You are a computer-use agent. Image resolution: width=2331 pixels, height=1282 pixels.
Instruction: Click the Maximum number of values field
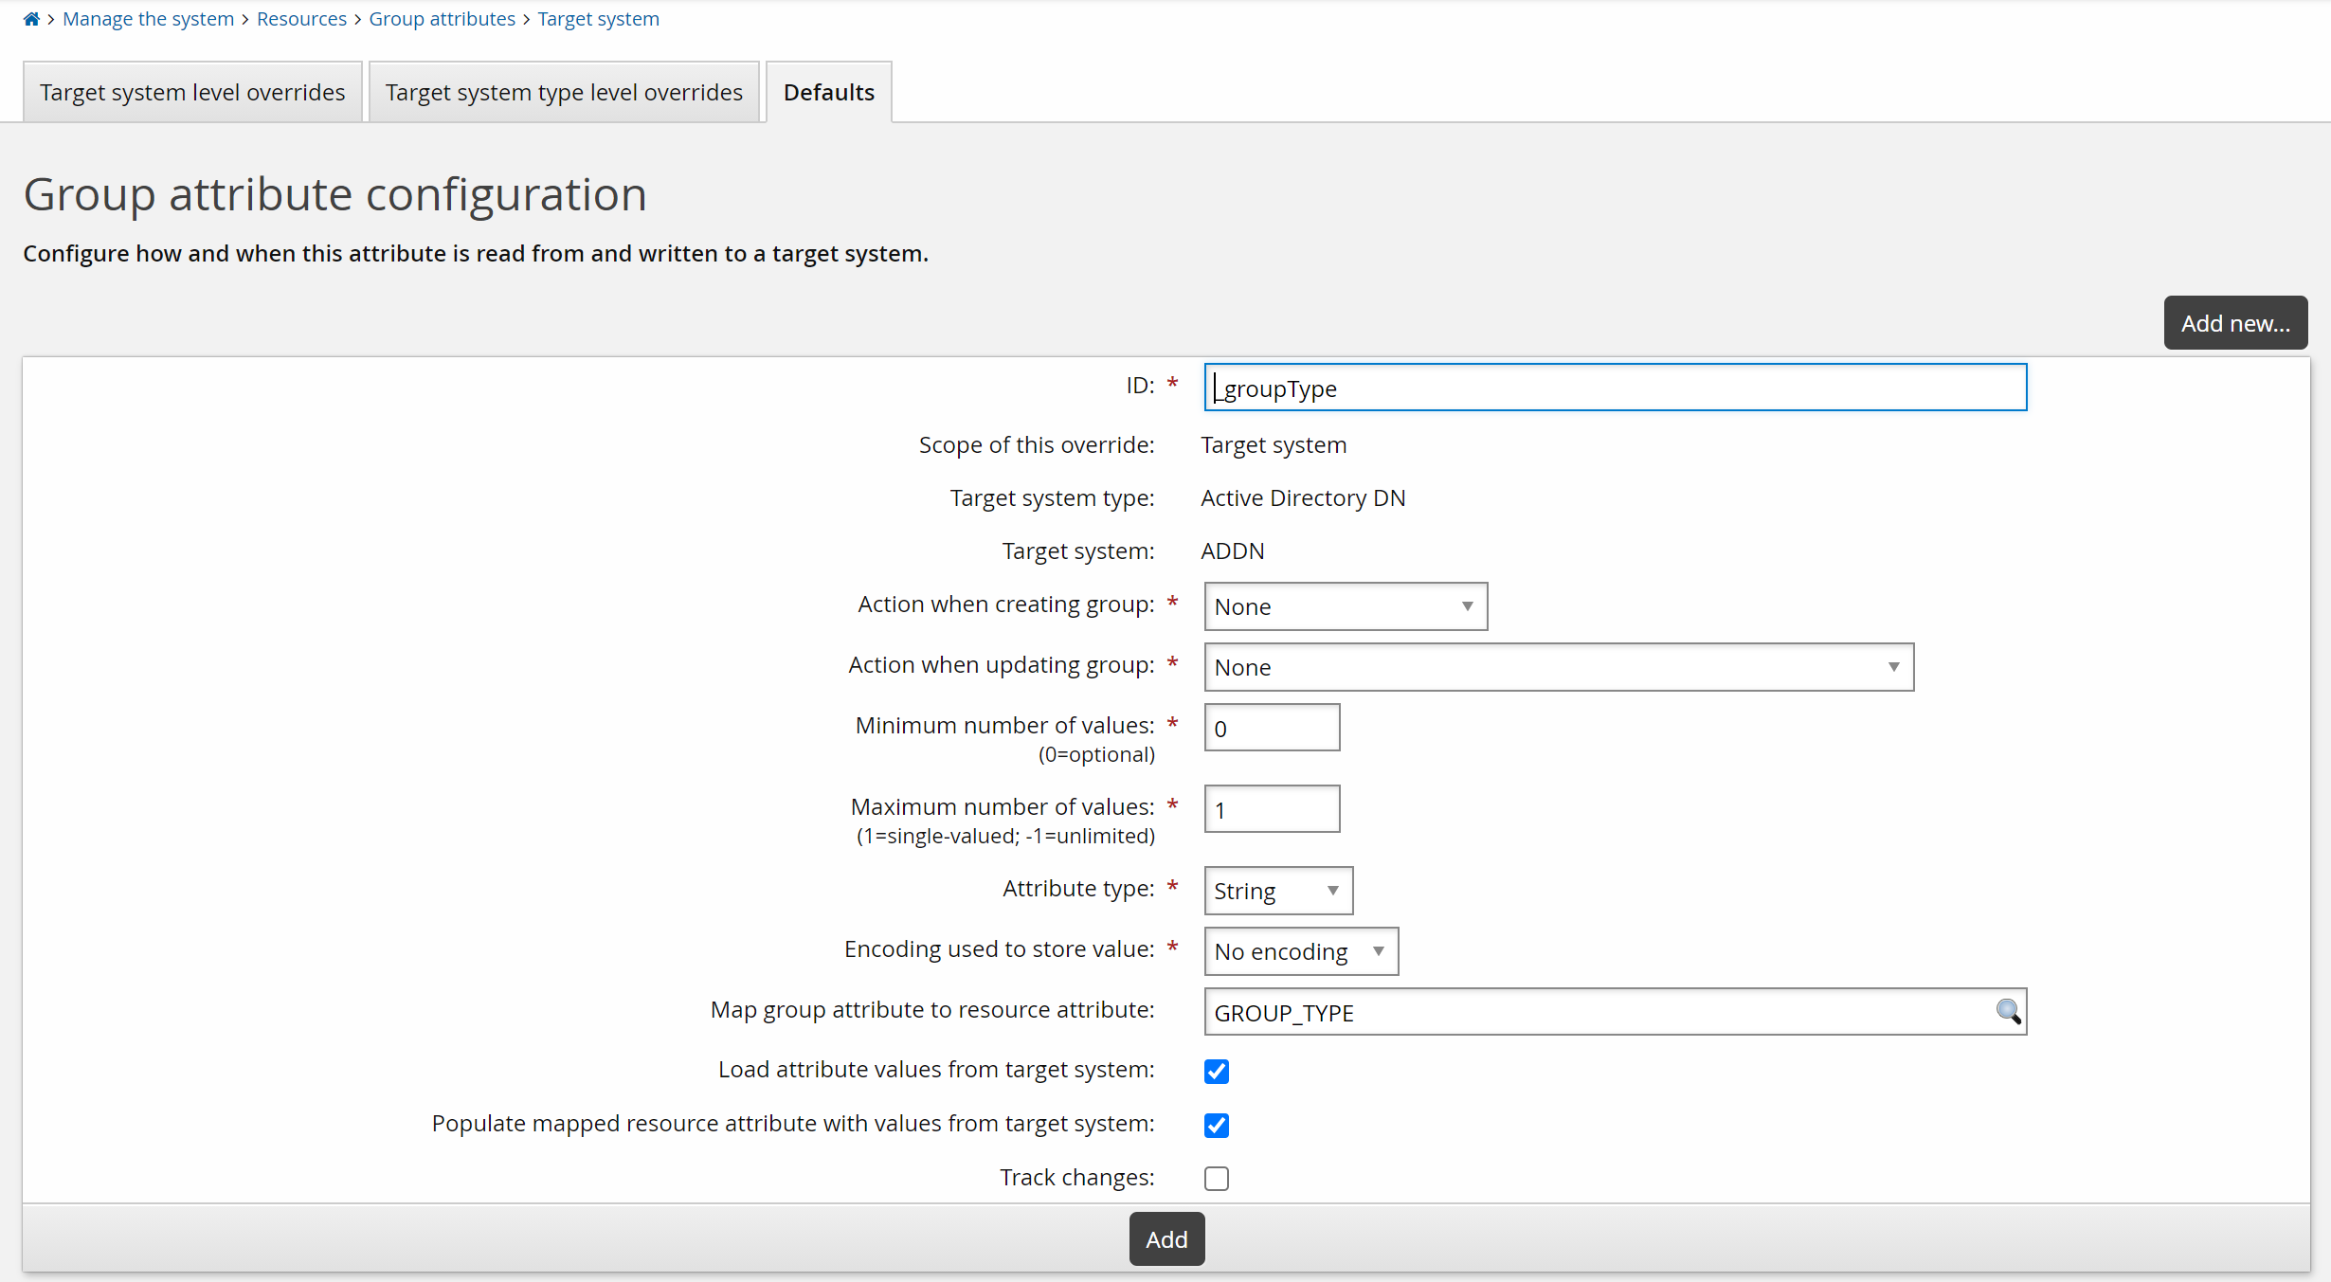[x=1272, y=809]
